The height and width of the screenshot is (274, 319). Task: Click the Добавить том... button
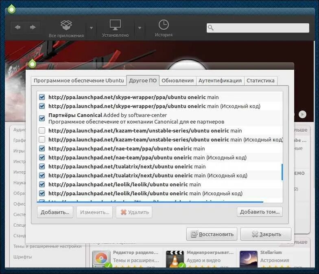[260, 212]
